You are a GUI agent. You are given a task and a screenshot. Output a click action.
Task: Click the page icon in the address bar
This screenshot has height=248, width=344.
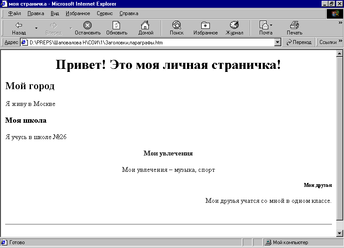(x=25, y=42)
